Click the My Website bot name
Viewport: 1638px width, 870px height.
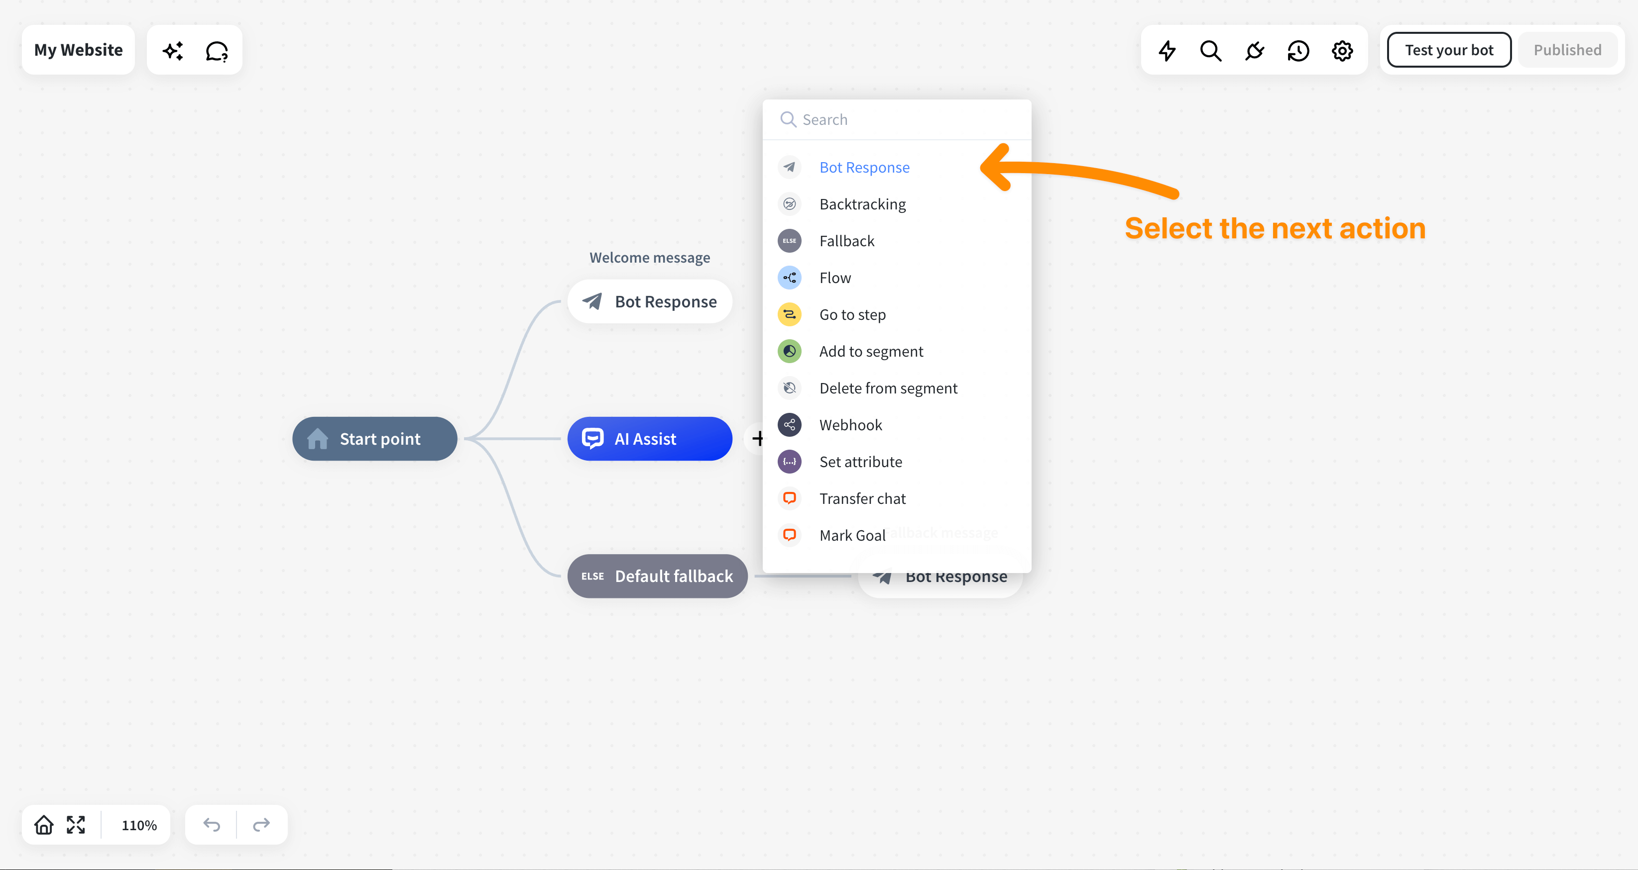(x=78, y=50)
